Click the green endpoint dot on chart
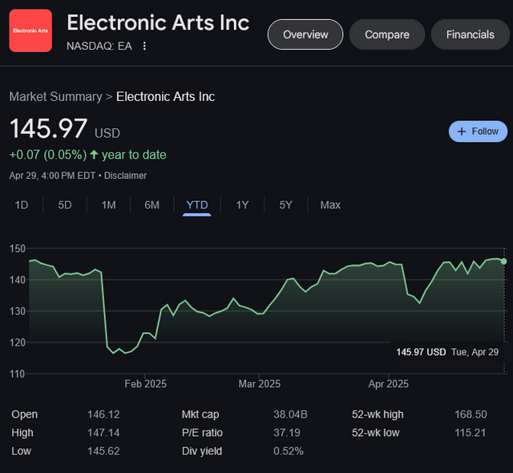 [503, 261]
